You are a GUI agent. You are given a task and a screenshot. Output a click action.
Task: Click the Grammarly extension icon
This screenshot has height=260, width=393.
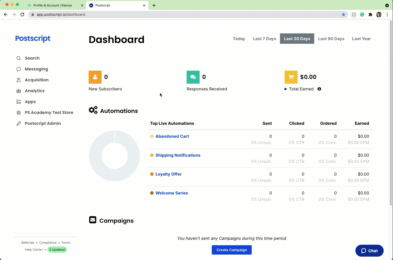click(x=362, y=15)
